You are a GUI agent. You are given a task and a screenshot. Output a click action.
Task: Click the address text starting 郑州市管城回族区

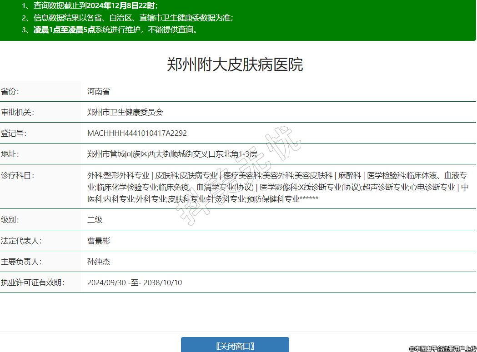(172, 154)
